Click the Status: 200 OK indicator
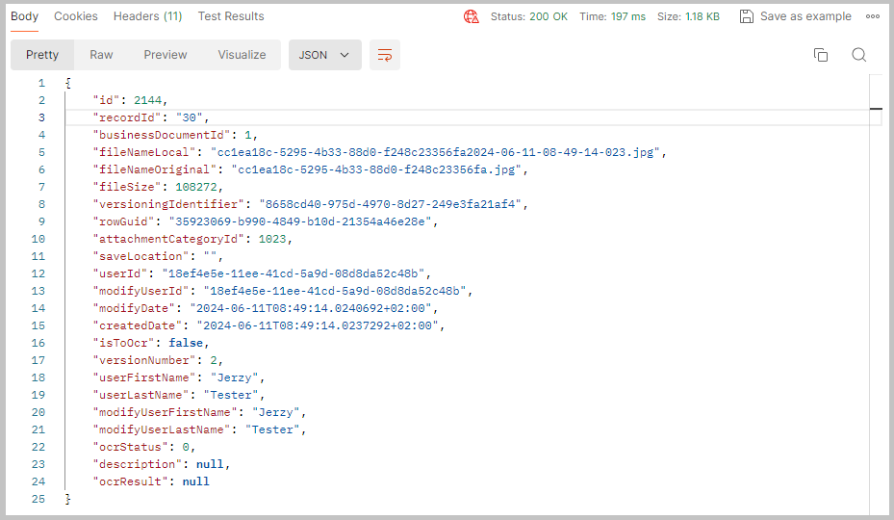894x520 pixels. (x=529, y=16)
